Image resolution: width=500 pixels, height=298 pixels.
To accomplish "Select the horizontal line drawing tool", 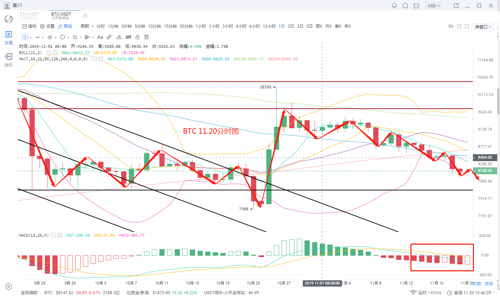I will click(x=37, y=37).
